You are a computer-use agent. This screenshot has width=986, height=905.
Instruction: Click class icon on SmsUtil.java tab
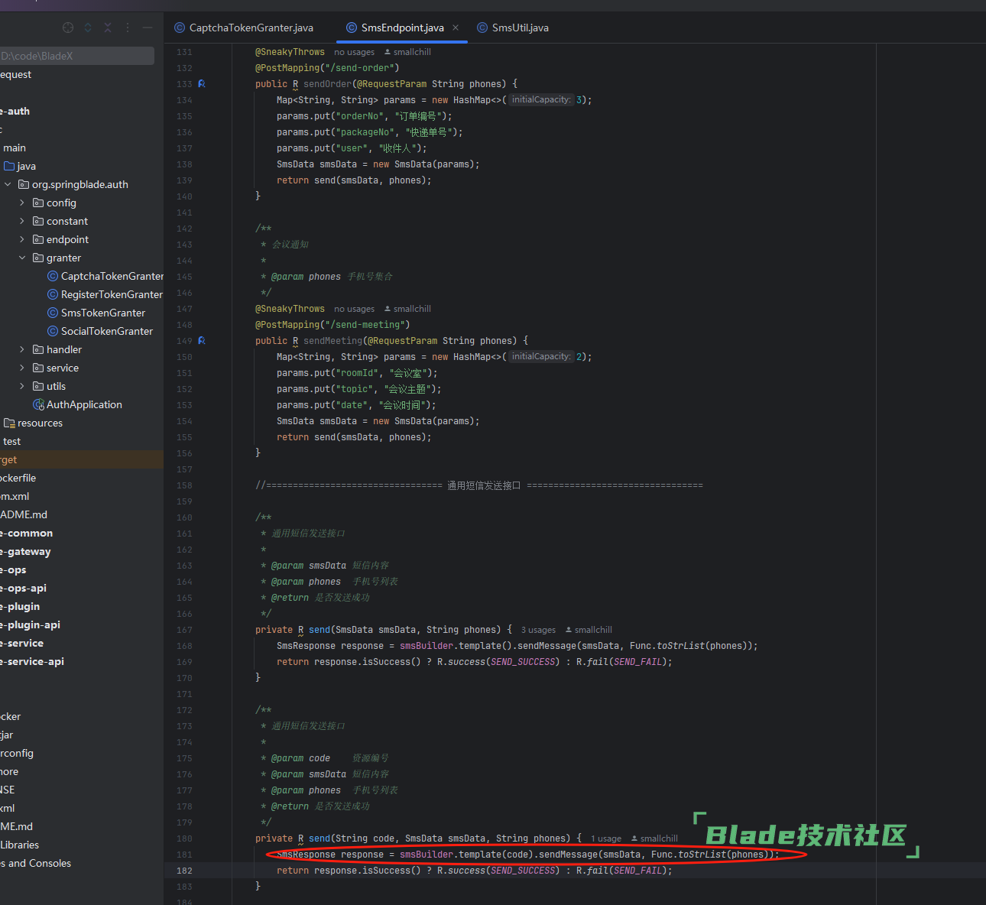point(482,28)
